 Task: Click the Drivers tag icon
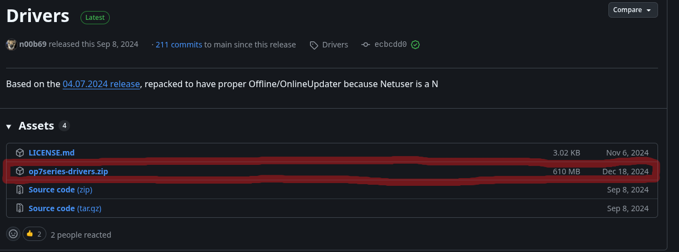point(314,45)
